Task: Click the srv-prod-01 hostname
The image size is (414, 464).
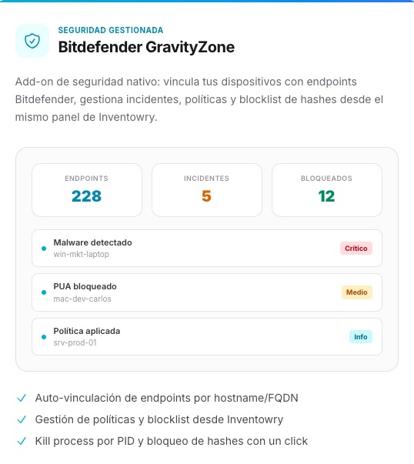Action: (x=75, y=342)
